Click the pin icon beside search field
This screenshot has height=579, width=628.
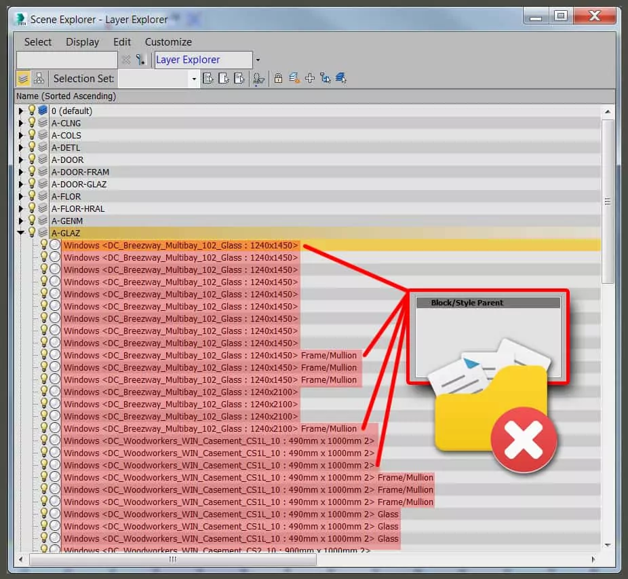141,60
